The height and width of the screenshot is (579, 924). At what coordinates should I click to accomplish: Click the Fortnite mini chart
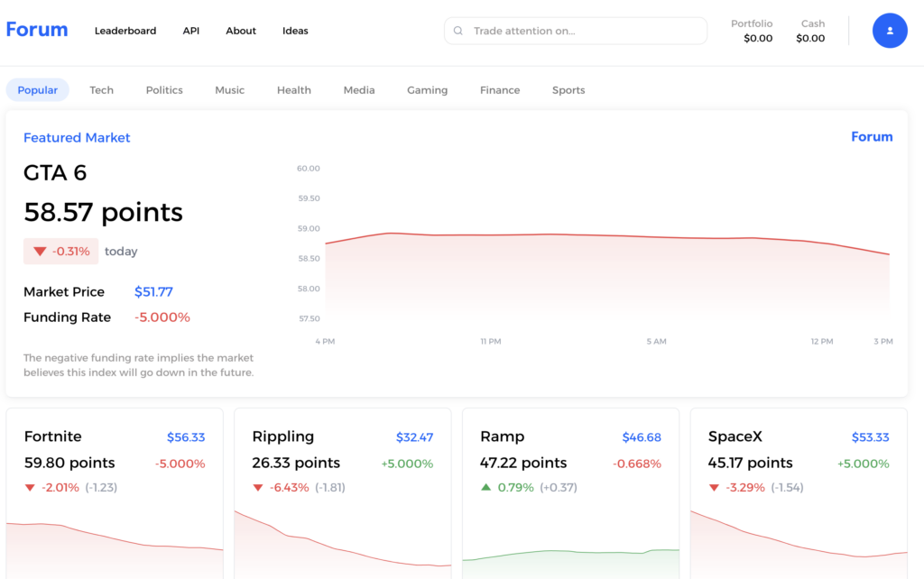[x=115, y=549]
